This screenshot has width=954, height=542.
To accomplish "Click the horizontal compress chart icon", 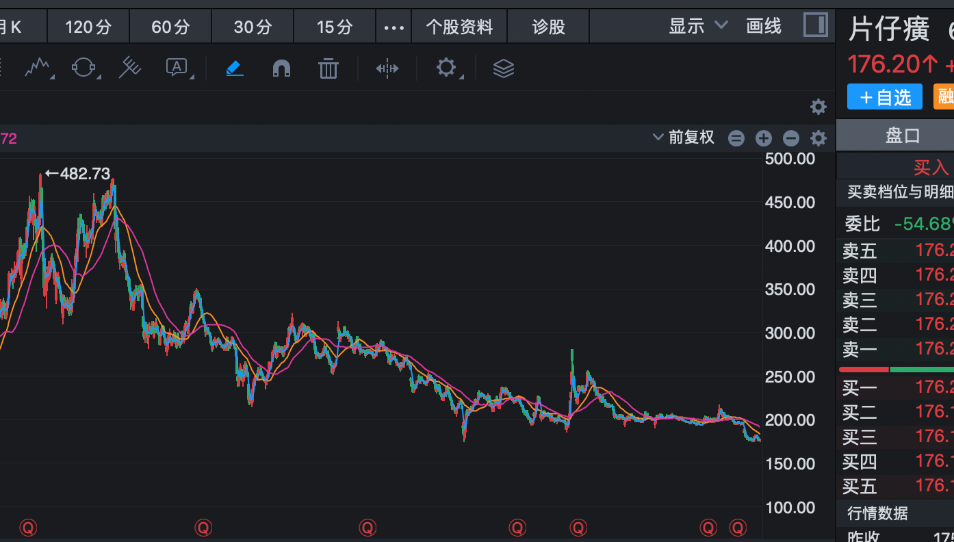I will tap(387, 68).
